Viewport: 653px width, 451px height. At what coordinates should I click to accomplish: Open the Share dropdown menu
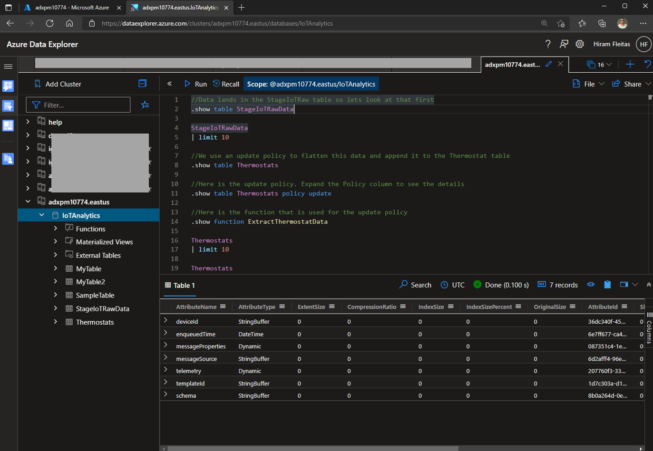tap(631, 84)
